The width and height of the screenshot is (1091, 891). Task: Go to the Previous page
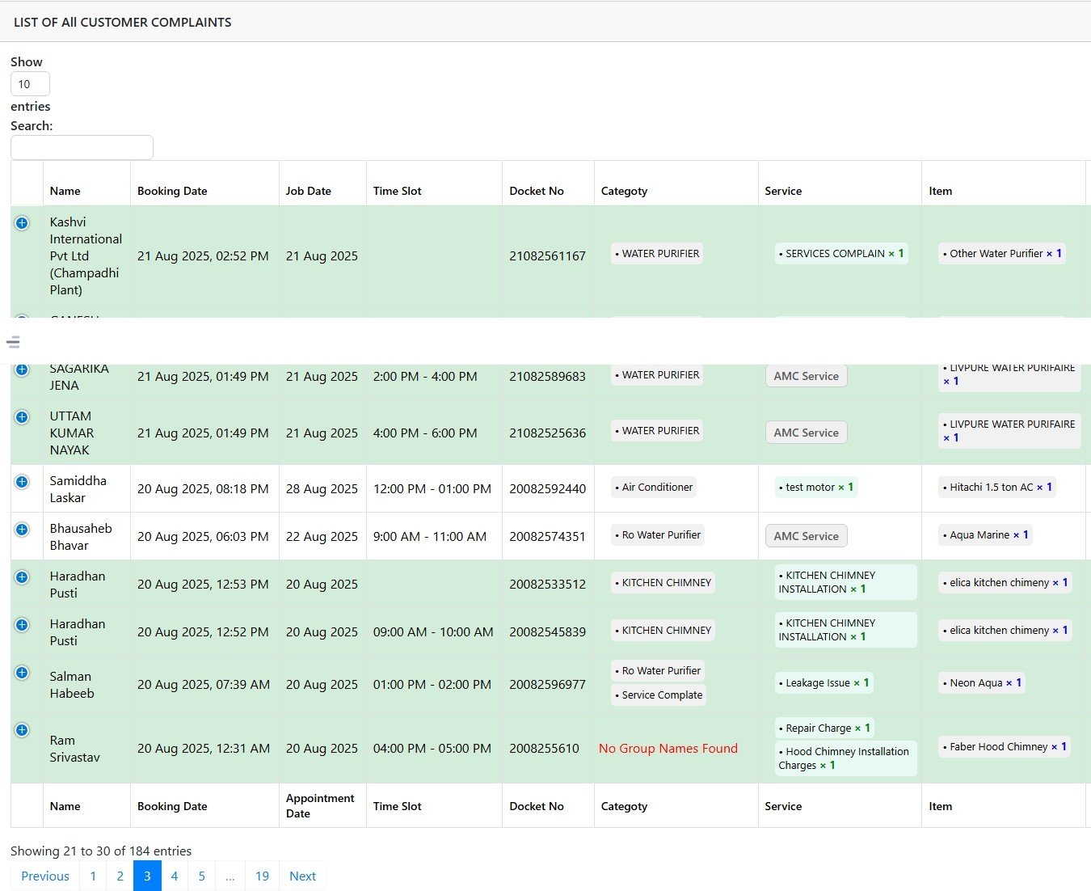tap(45, 876)
